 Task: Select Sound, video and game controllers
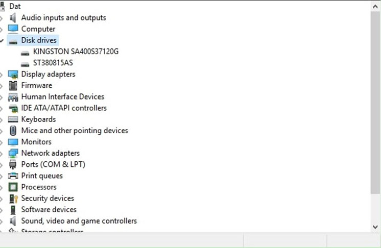point(79,221)
